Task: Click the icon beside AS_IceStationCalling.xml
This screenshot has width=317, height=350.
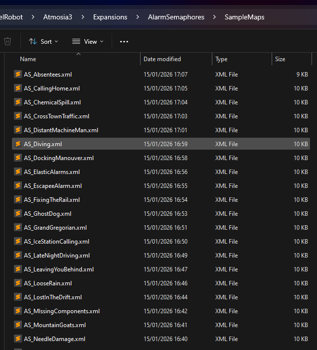Action: point(18,242)
